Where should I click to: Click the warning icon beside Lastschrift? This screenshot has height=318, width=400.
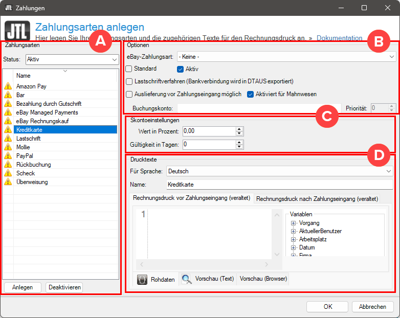8,139
